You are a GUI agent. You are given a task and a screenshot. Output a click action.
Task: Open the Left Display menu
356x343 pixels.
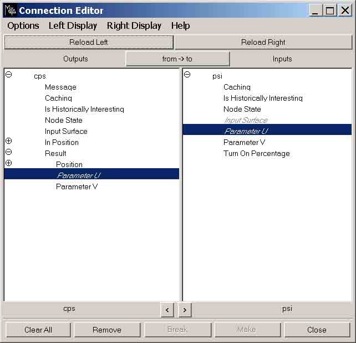[x=73, y=25]
